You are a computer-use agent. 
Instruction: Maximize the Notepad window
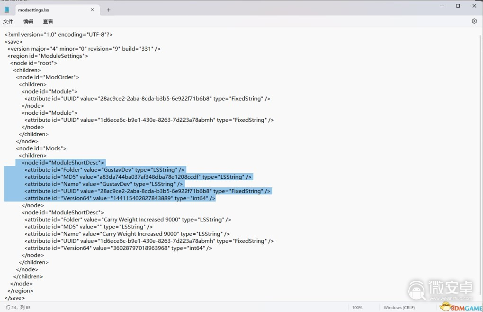point(458,6)
